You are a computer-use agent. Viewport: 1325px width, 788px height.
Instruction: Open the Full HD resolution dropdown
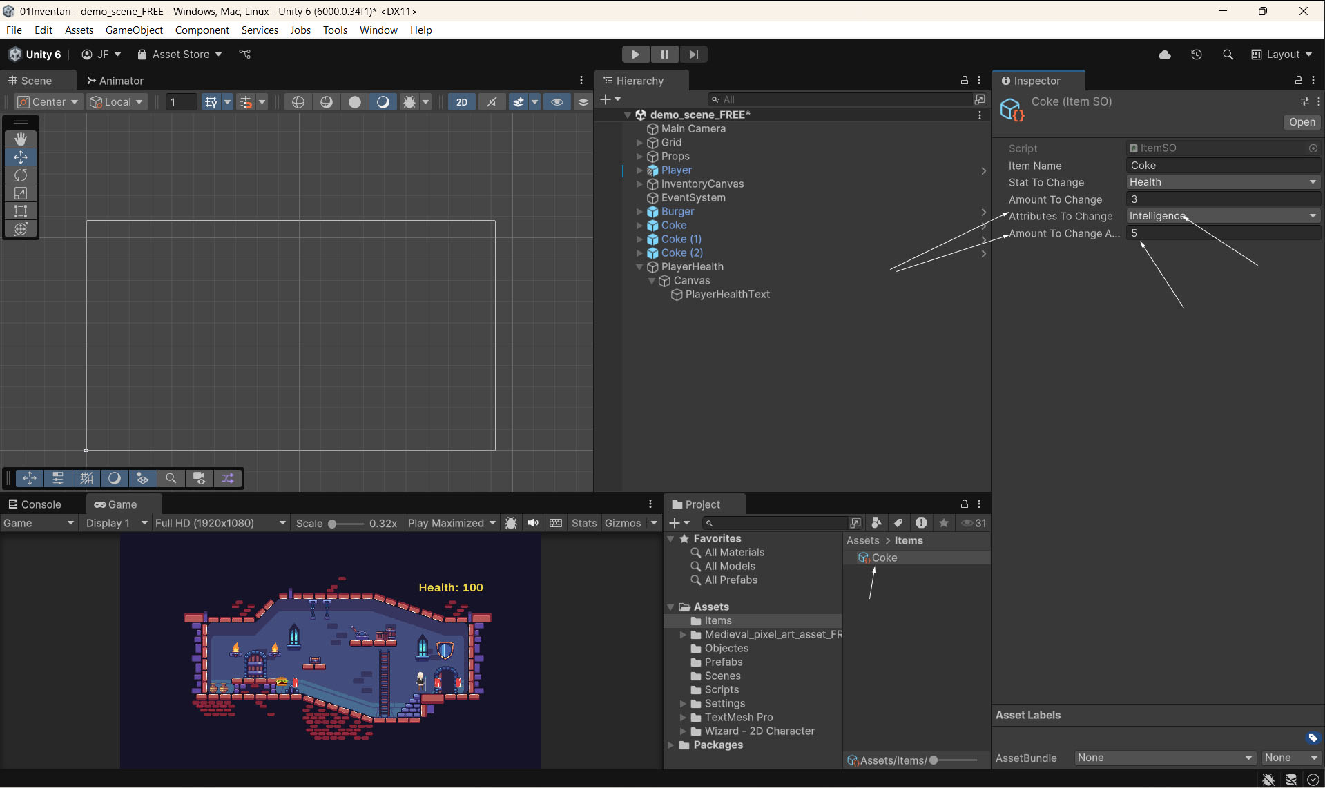[220, 523]
